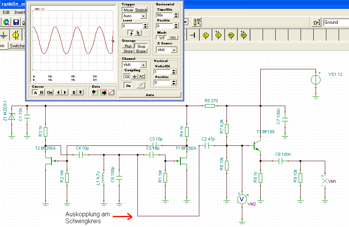349x227 pixels.
Task: Click the Store button
Action: [128, 51]
